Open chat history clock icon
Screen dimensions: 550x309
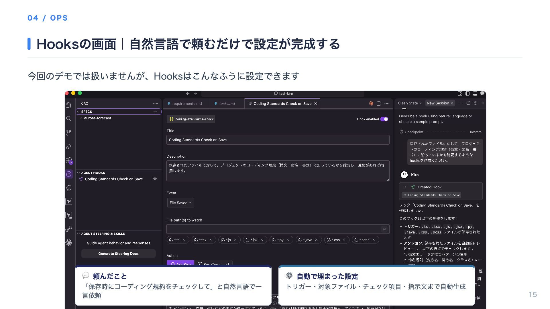475,103
